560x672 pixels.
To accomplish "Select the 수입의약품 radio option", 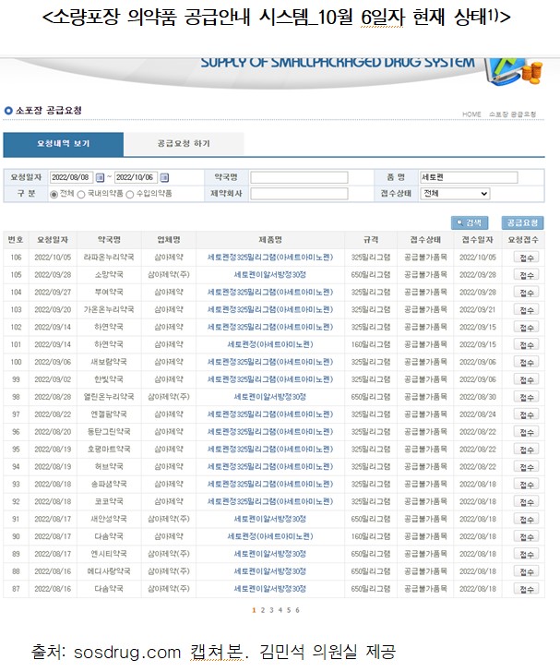I will pyautogui.click(x=130, y=194).
